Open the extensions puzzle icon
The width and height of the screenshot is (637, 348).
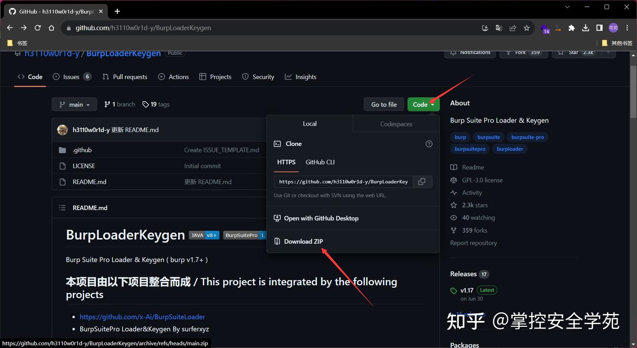pos(572,28)
